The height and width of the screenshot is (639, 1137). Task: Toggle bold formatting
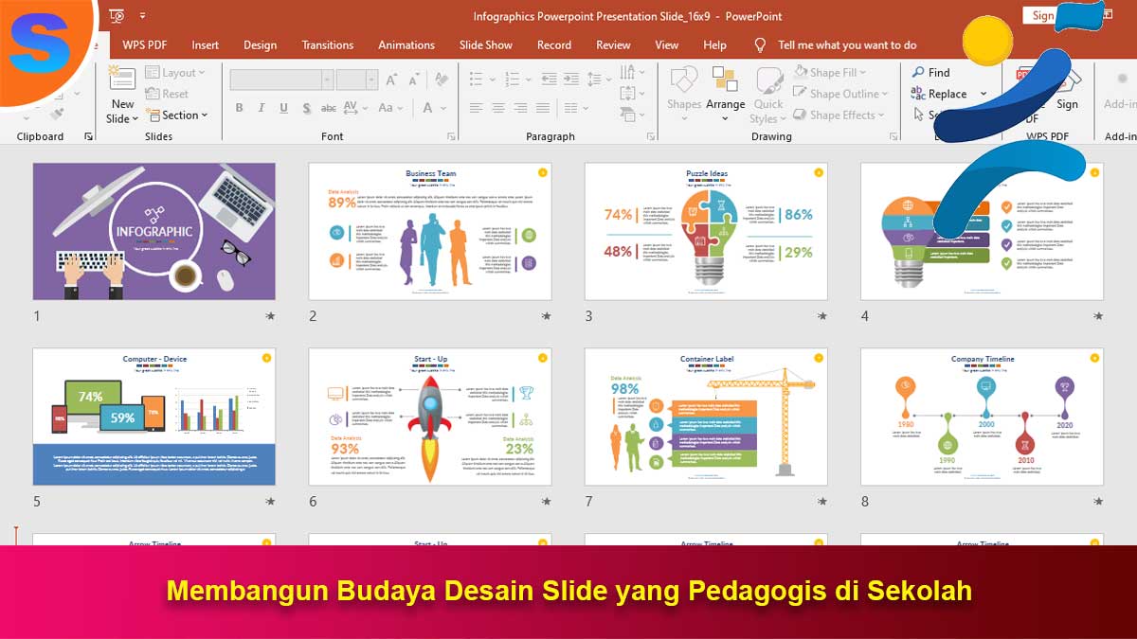239,108
